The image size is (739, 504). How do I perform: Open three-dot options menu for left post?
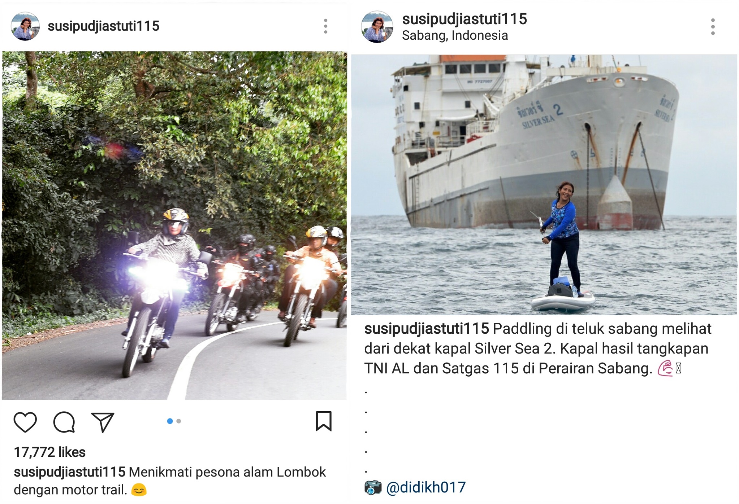[x=325, y=26]
